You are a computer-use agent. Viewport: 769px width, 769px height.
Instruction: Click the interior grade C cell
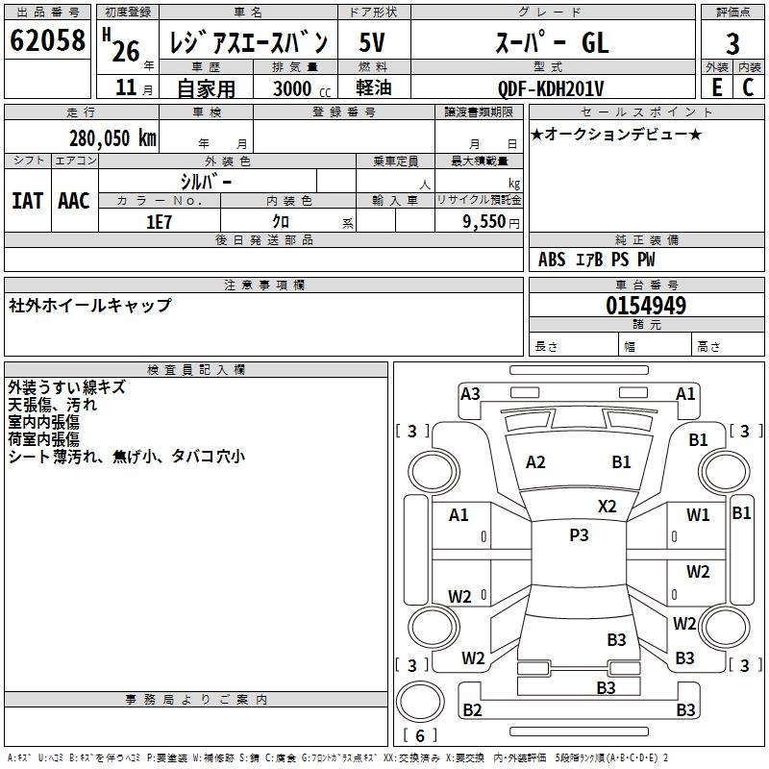pyautogui.click(x=748, y=88)
